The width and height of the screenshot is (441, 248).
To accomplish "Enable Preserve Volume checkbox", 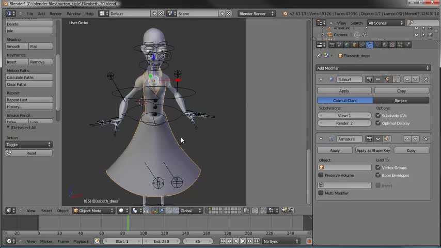I will (321, 175).
